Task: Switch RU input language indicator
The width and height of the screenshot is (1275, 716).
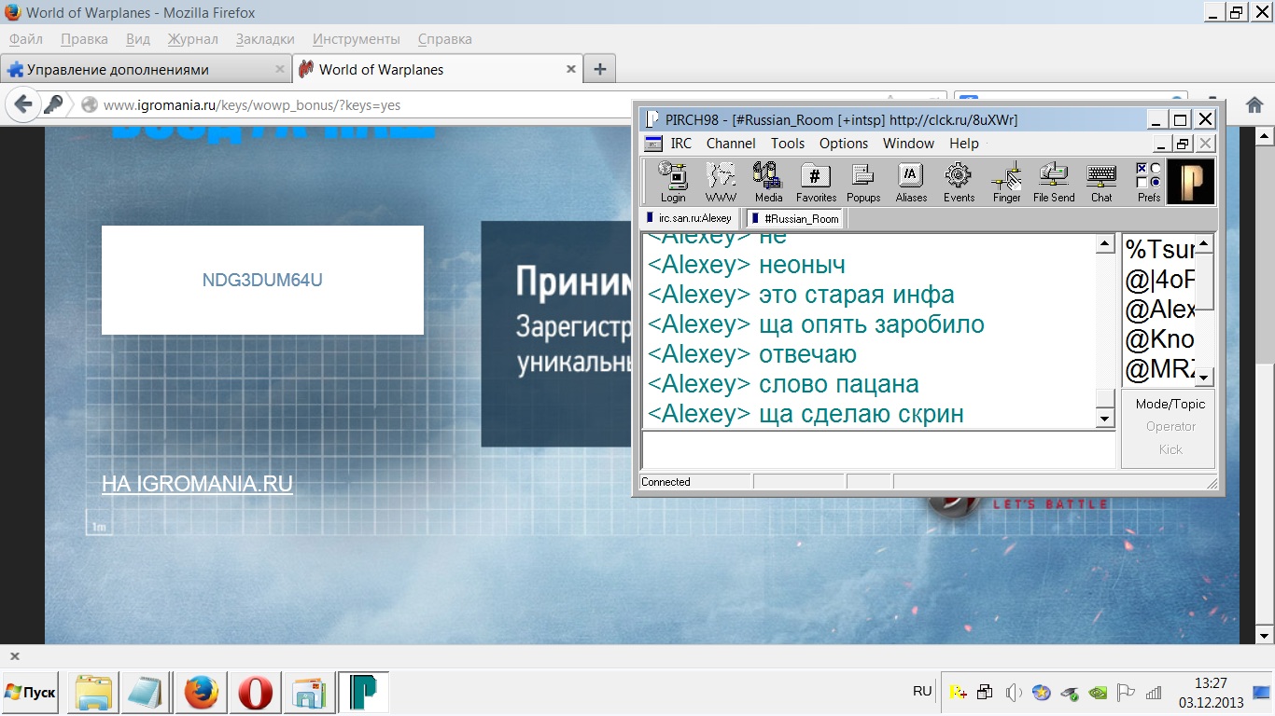Action: click(922, 691)
